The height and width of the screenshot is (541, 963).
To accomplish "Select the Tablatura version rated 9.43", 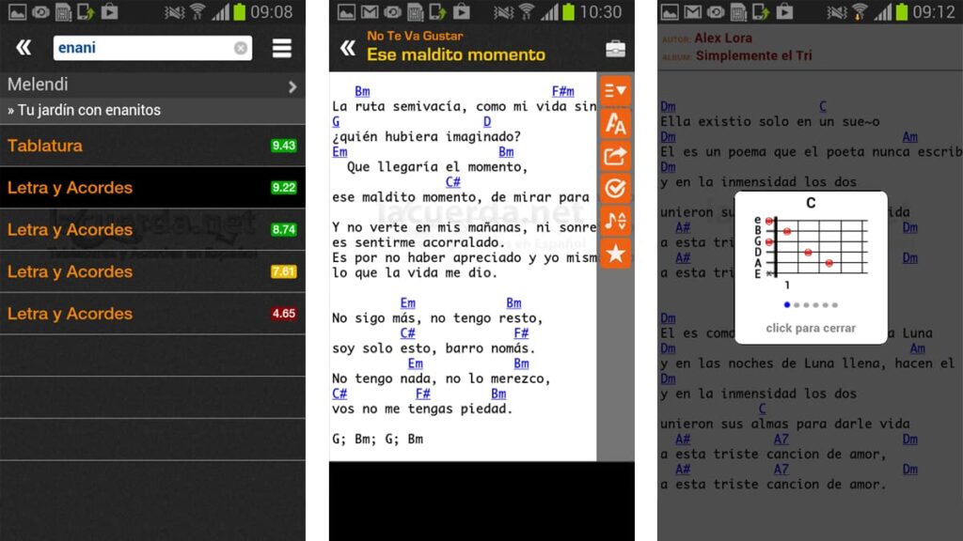I will click(152, 146).
